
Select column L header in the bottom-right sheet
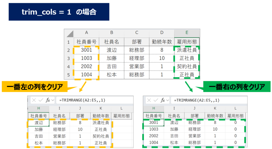(x=235, y=108)
